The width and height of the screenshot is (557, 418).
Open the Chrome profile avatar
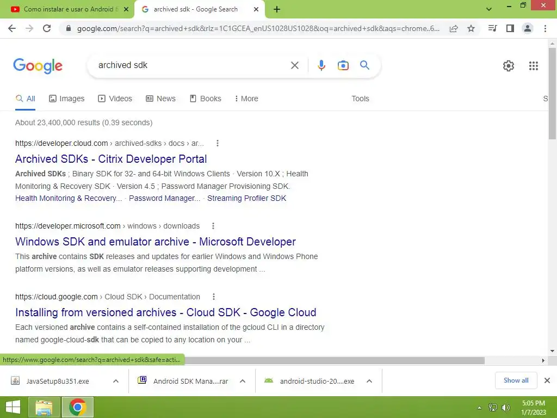point(528,28)
